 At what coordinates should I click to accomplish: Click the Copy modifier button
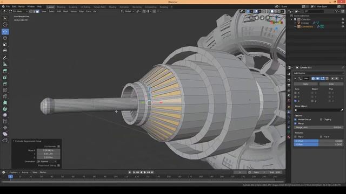(x=331, y=84)
